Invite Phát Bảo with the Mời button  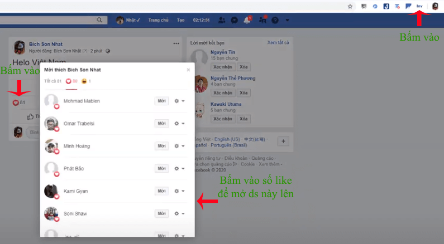pyautogui.click(x=162, y=169)
